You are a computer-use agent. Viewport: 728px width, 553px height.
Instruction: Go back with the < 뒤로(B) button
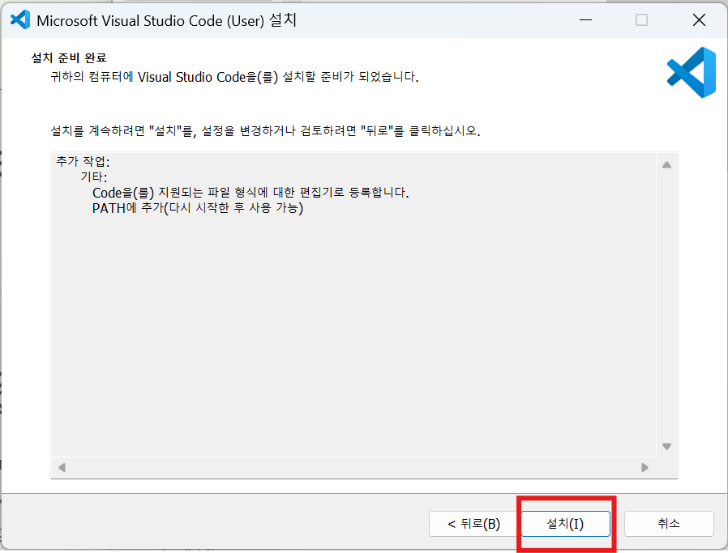click(x=473, y=524)
